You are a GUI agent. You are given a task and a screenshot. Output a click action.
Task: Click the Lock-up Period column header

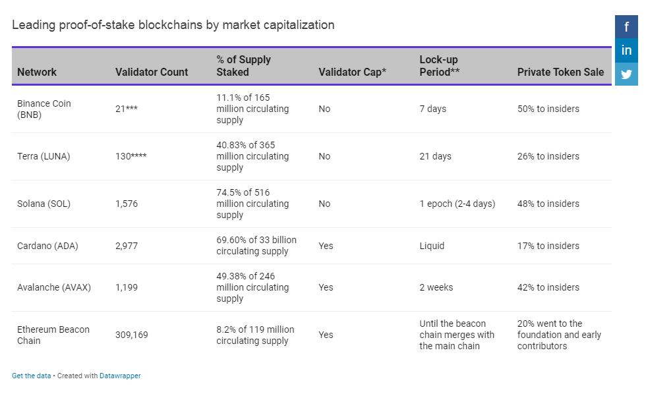[x=439, y=66]
